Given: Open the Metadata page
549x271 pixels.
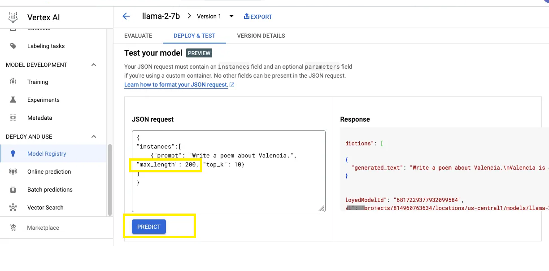Looking at the screenshot, I should (x=39, y=118).
